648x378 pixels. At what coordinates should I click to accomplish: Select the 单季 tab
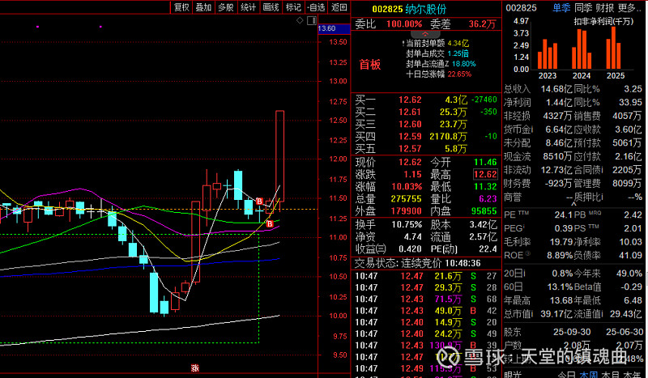[x=561, y=7]
